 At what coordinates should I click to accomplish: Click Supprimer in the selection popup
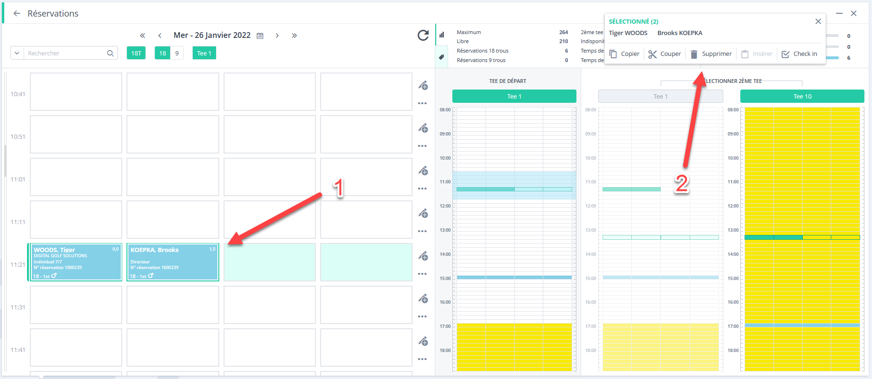click(711, 54)
